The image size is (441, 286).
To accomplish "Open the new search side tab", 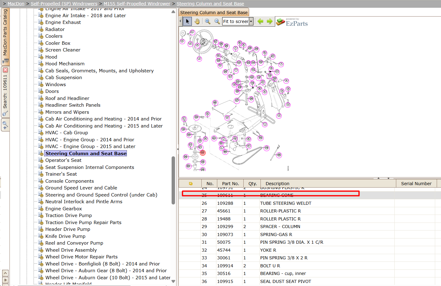I will click(x=5, y=125).
